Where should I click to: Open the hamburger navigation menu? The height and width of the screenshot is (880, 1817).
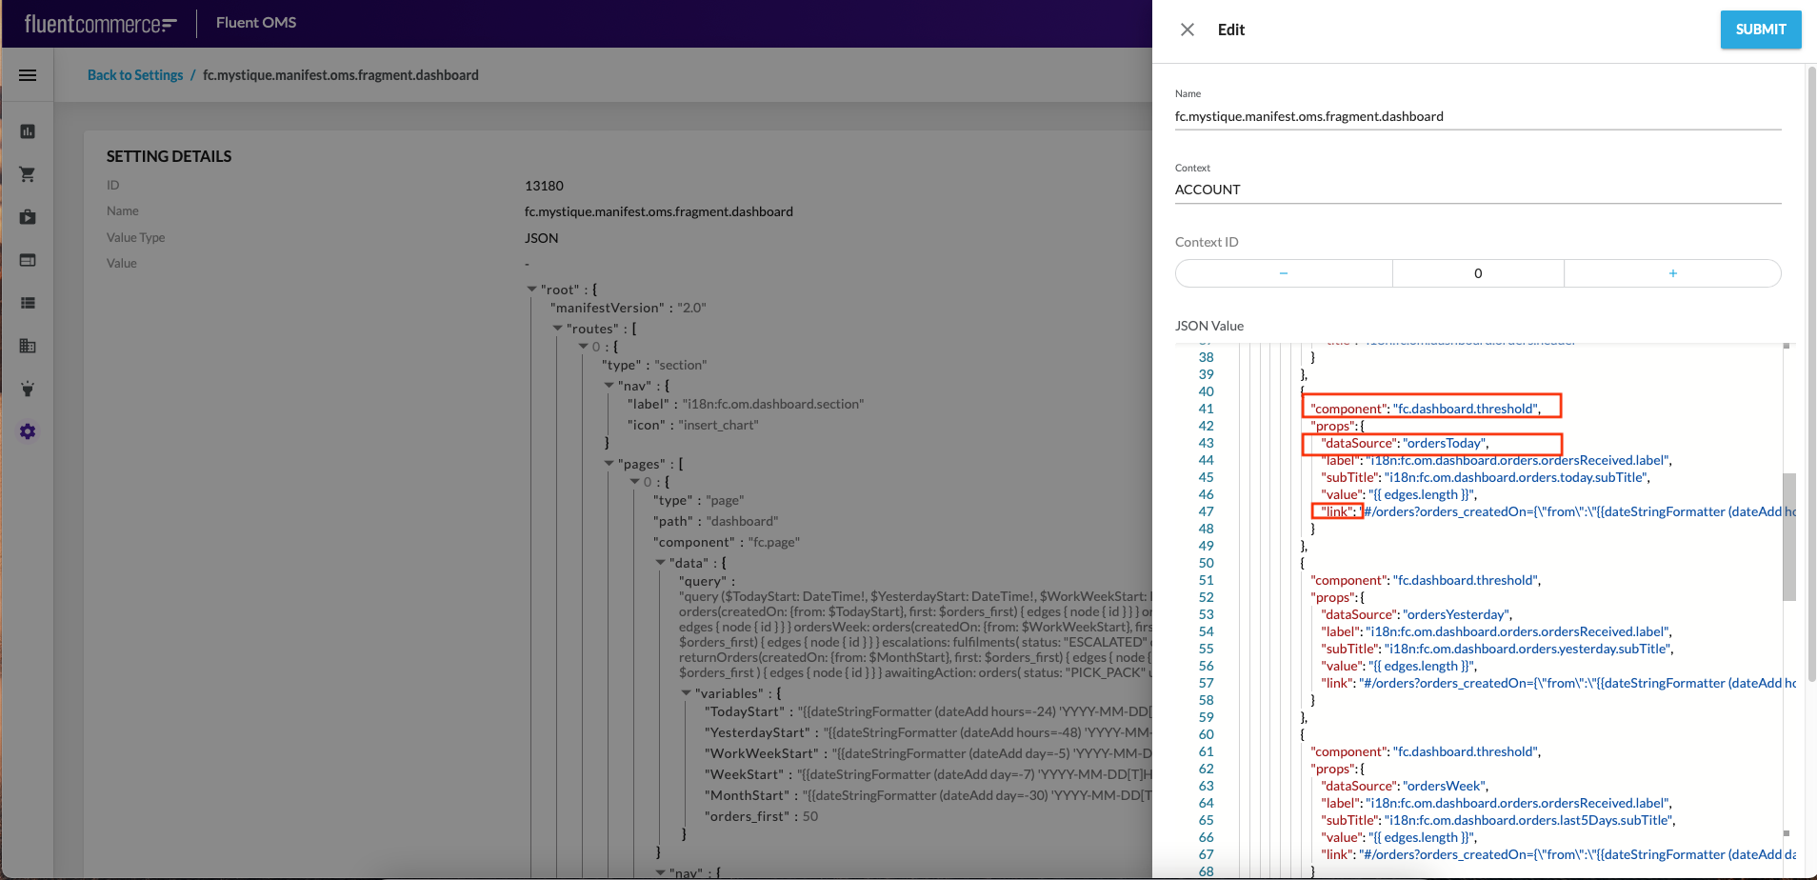click(28, 75)
